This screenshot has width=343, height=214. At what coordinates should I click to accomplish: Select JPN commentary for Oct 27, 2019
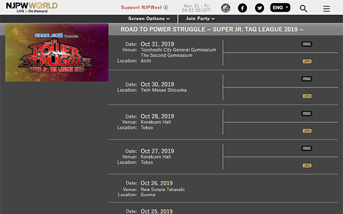coord(307,165)
